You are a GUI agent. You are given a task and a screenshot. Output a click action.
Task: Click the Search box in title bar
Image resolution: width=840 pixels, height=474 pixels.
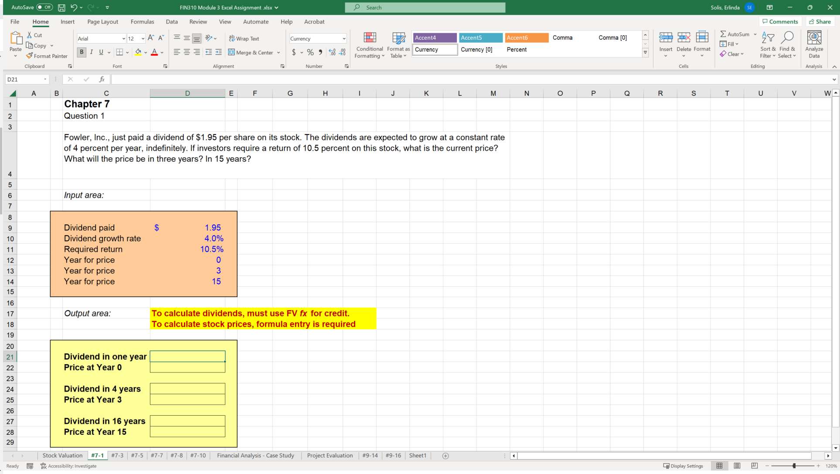[425, 7]
